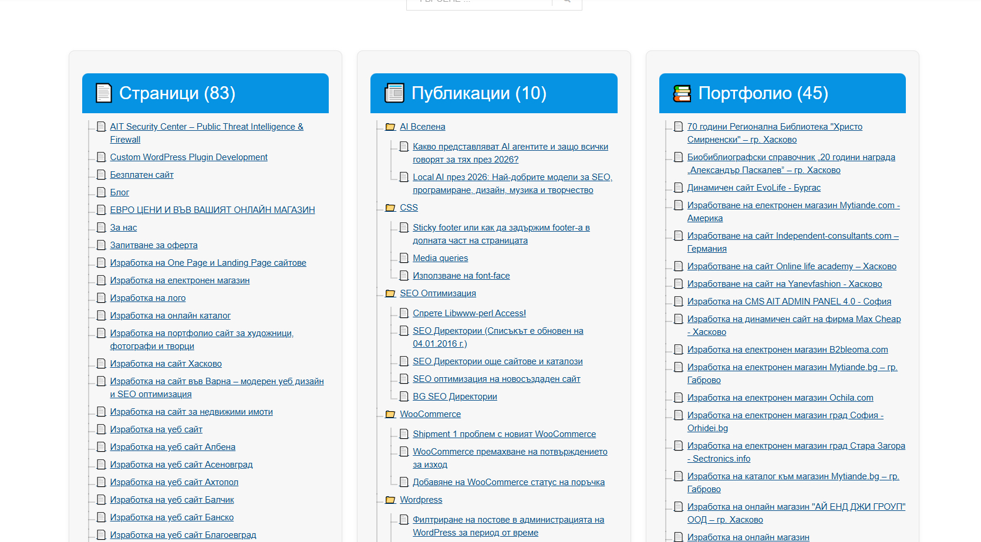Click the document icon beside Изработка на CMS AIT ADMIN PANEL 4.0

679,301
